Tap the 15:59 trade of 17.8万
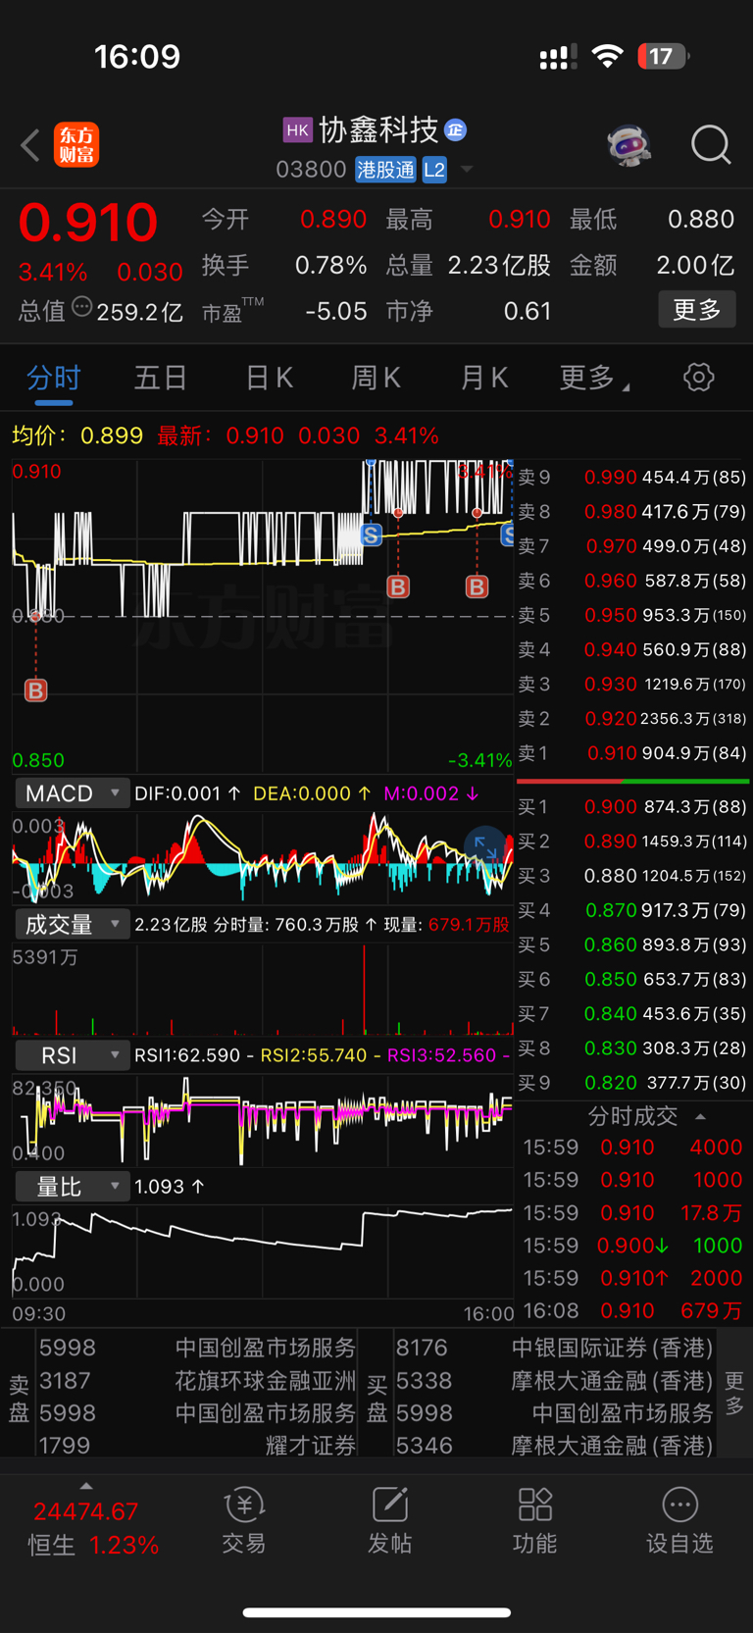 click(632, 1212)
